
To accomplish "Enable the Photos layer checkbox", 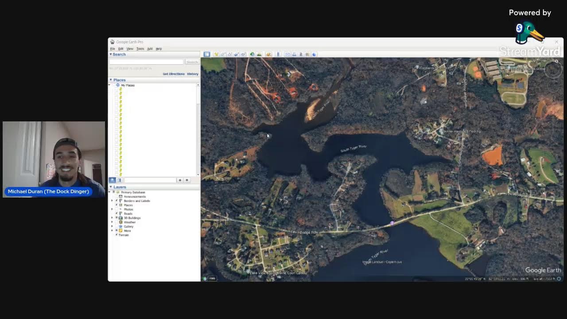I will coord(117,210).
